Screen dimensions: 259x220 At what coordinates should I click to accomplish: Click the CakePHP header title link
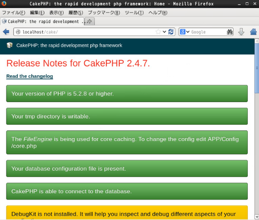click(x=69, y=45)
